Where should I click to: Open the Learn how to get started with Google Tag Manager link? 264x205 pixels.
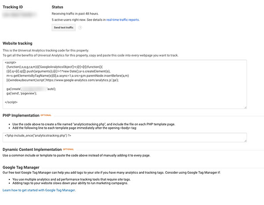39,190
